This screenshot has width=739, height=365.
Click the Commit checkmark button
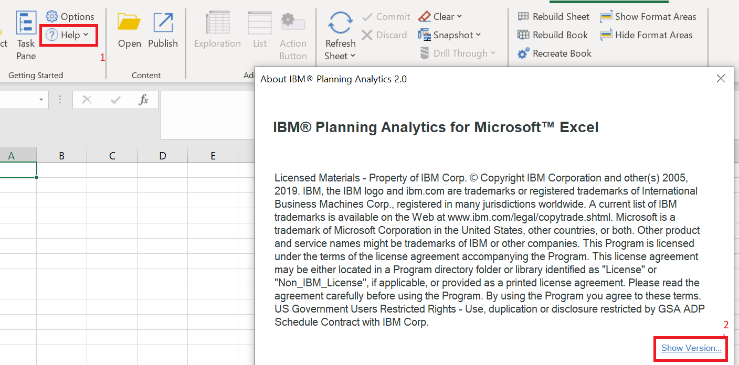pyautogui.click(x=386, y=17)
